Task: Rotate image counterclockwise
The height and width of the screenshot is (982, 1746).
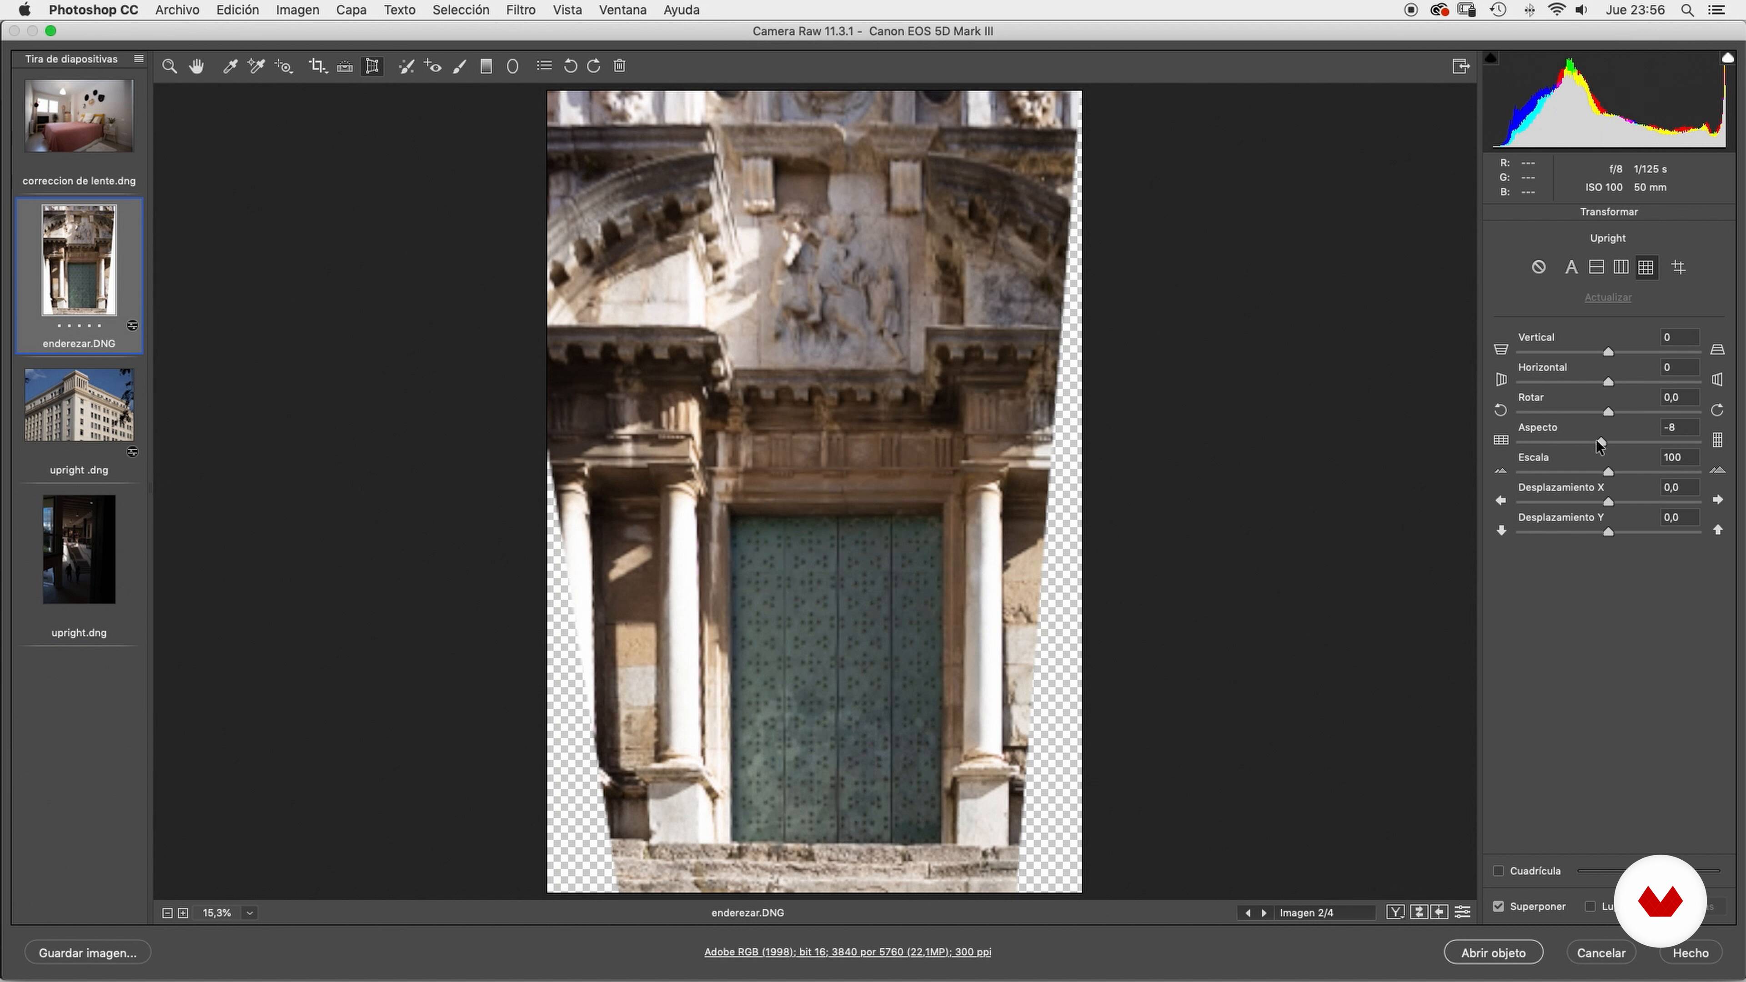Action: [x=571, y=66]
